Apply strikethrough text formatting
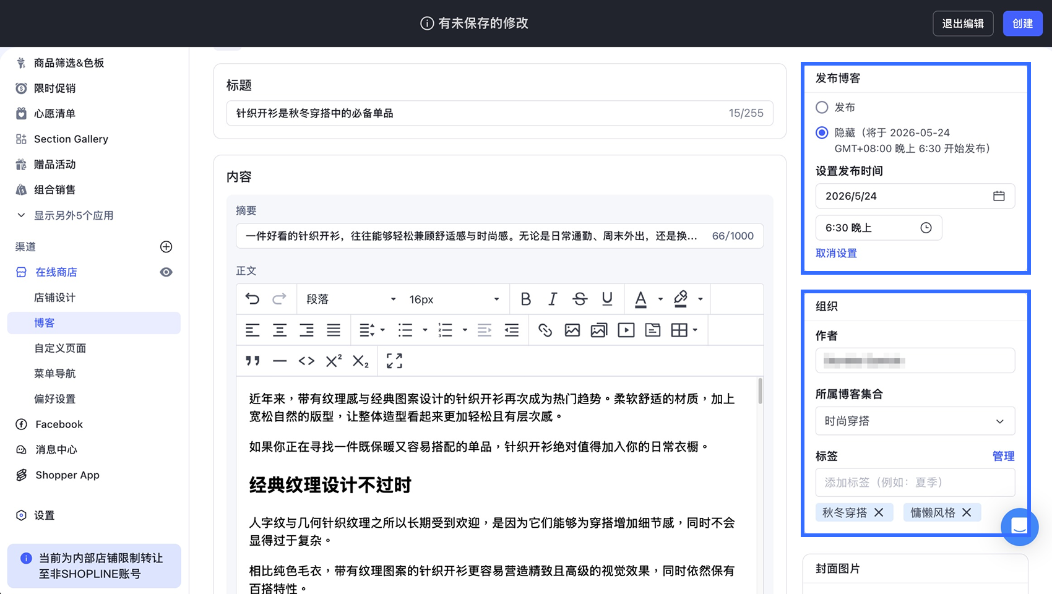 580,299
